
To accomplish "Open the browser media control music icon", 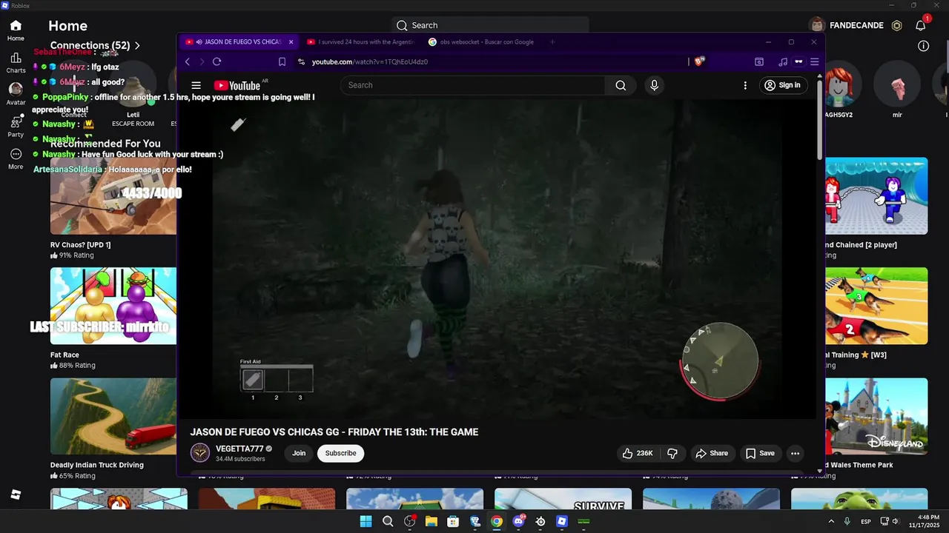I will 783,62.
